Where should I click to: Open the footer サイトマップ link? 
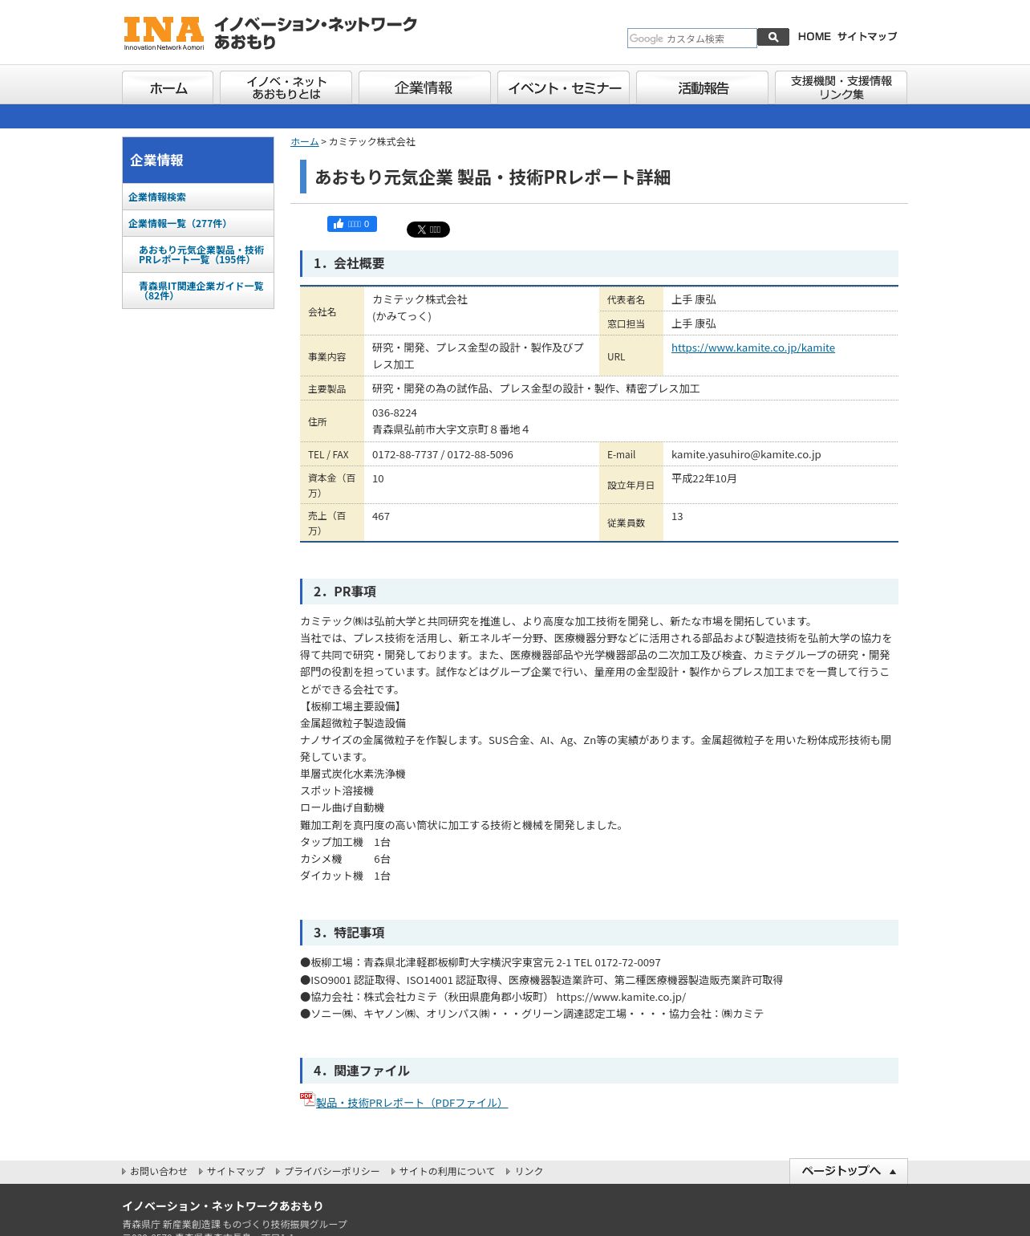(x=235, y=1172)
